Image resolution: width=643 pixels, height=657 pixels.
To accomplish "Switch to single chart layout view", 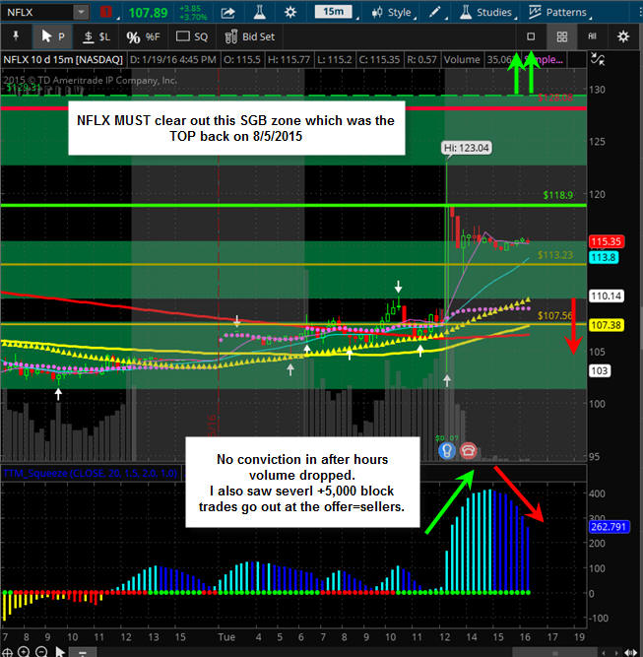I will 531,36.
